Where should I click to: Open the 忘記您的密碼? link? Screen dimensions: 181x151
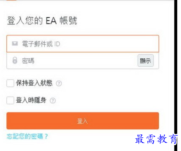[27, 136]
